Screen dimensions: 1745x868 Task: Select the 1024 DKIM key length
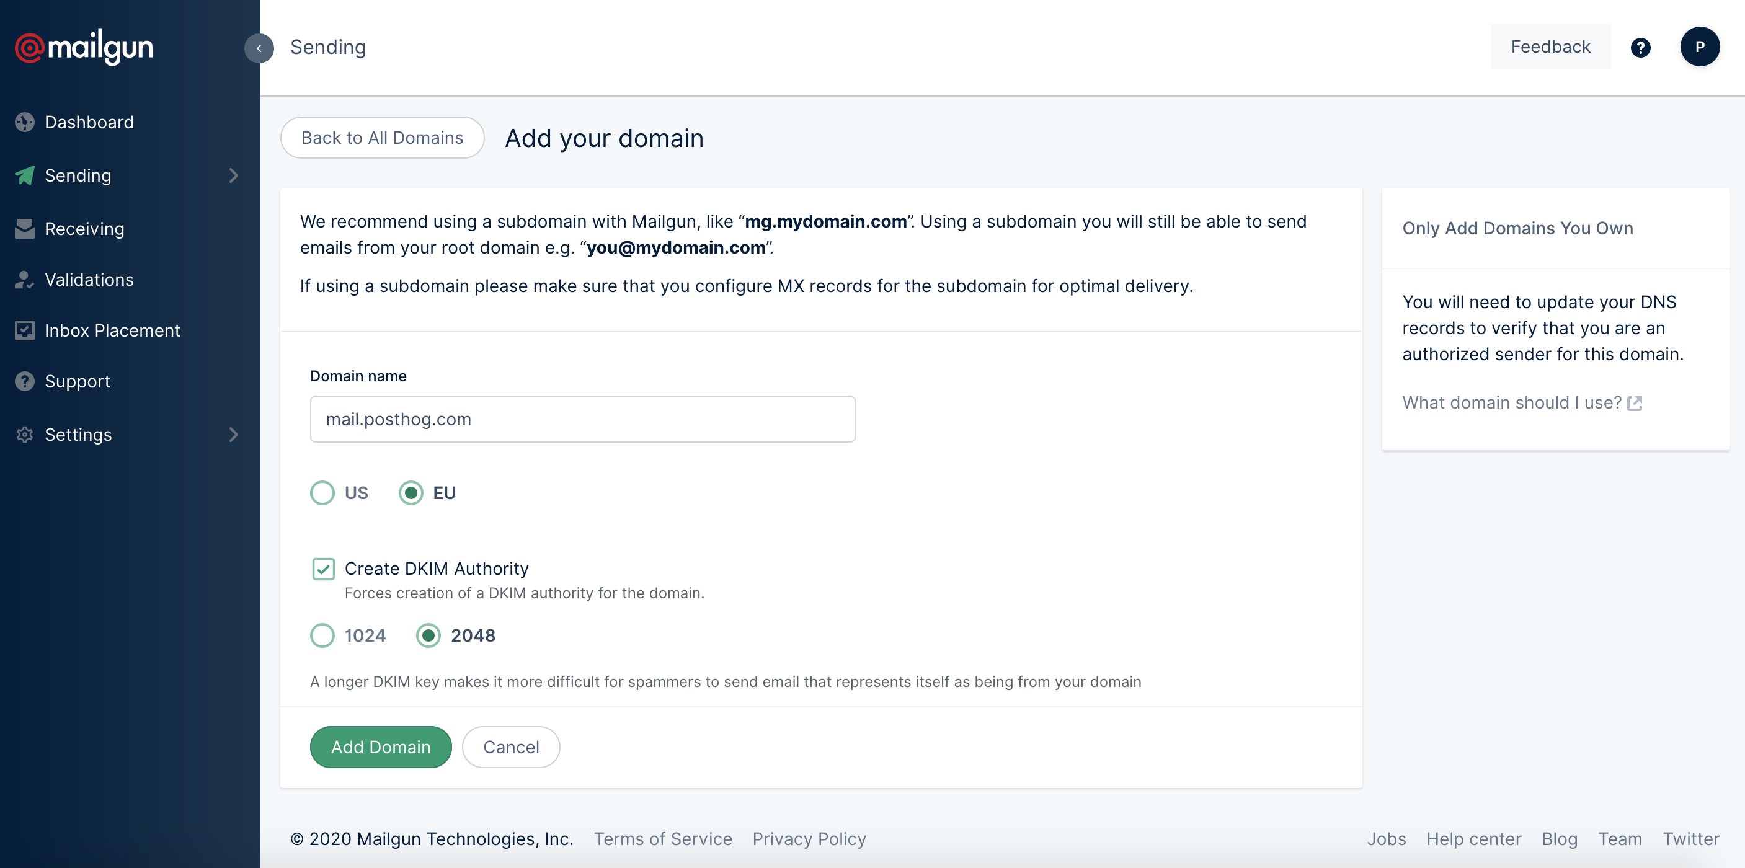point(322,635)
